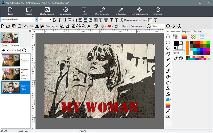Toggle the highlighted filled-T text style
213x133 pixels.
pyautogui.click(x=96, y=20)
